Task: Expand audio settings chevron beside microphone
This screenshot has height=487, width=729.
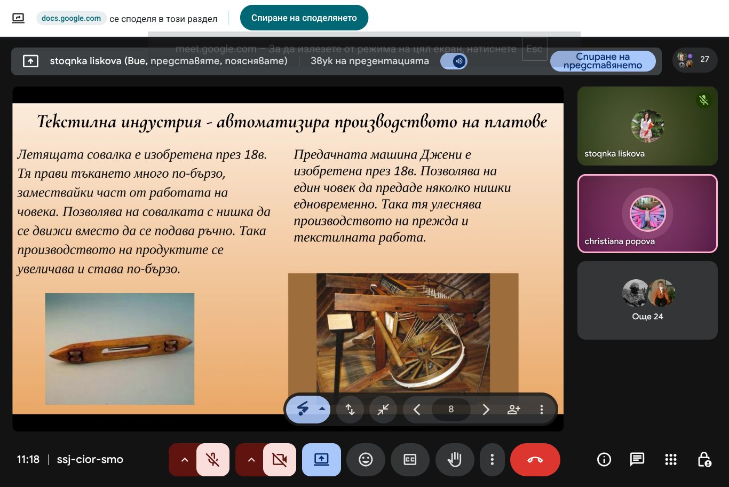Action: coord(185,460)
